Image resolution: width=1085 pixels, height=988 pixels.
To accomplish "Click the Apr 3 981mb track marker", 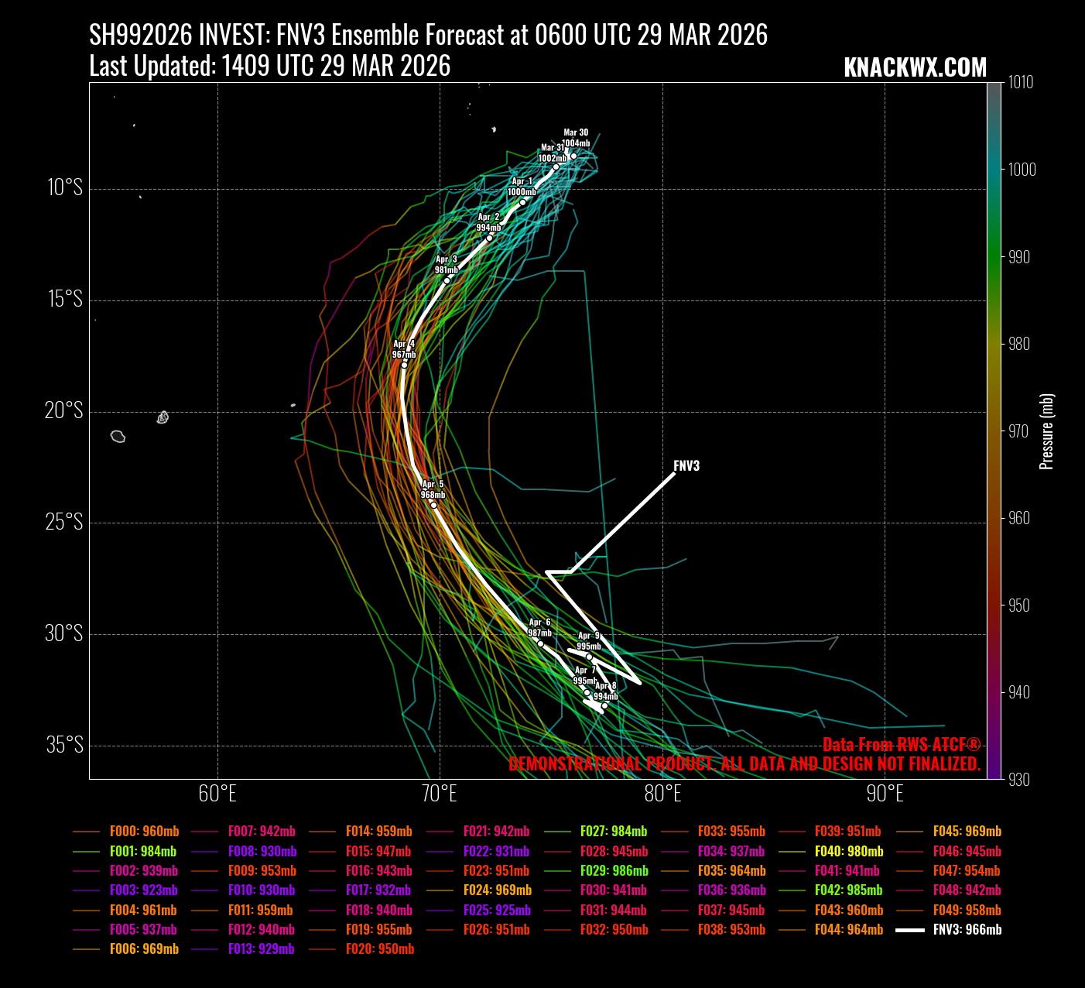I will coord(447,280).
